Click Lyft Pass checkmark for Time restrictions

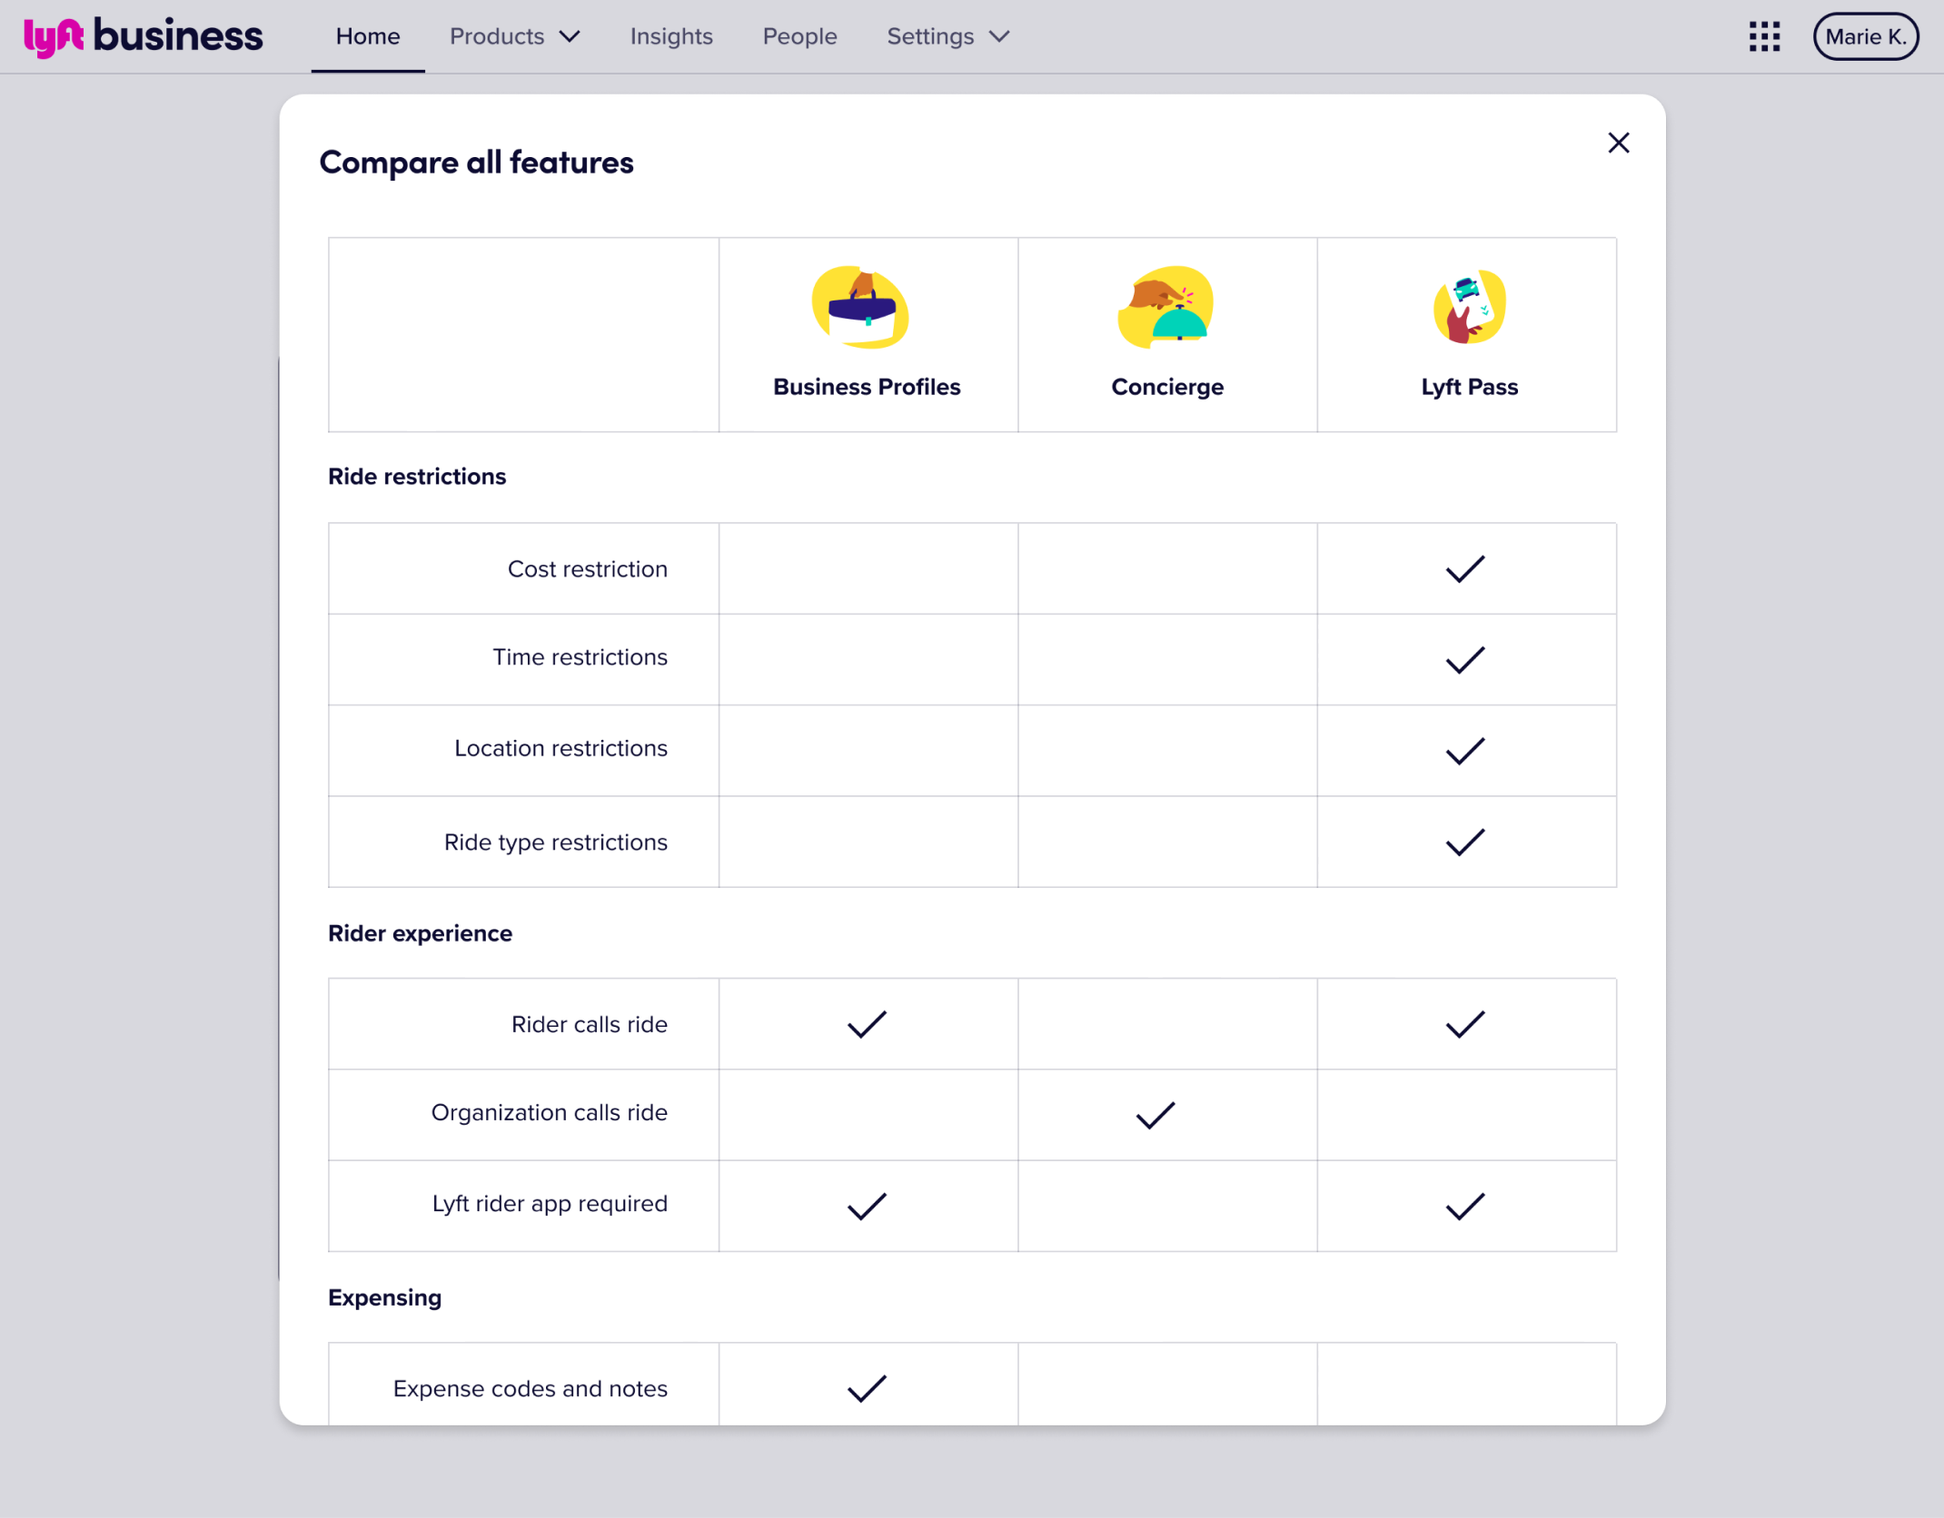click(x=1465, y=660)
